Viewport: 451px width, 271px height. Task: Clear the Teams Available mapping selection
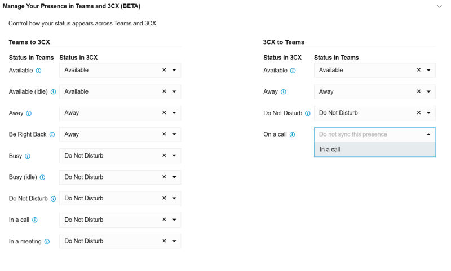(164, 70)
